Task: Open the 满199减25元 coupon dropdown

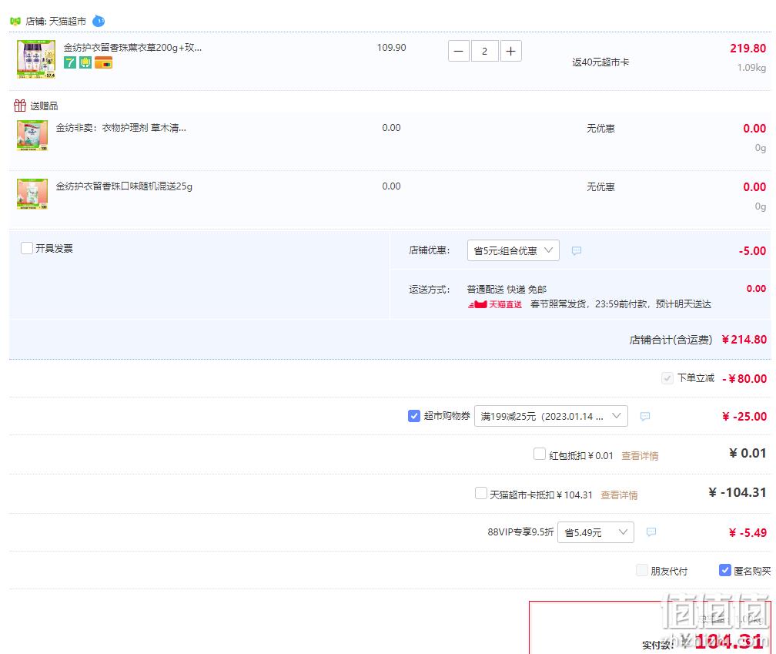Action: (551, 416)
